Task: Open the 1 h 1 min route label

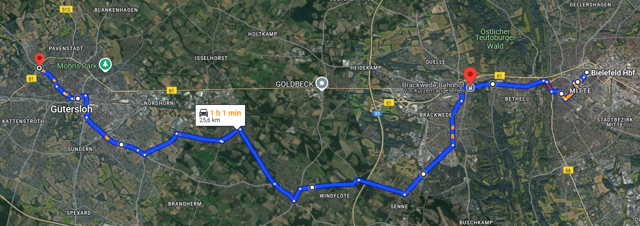Action: coord(220,116)
